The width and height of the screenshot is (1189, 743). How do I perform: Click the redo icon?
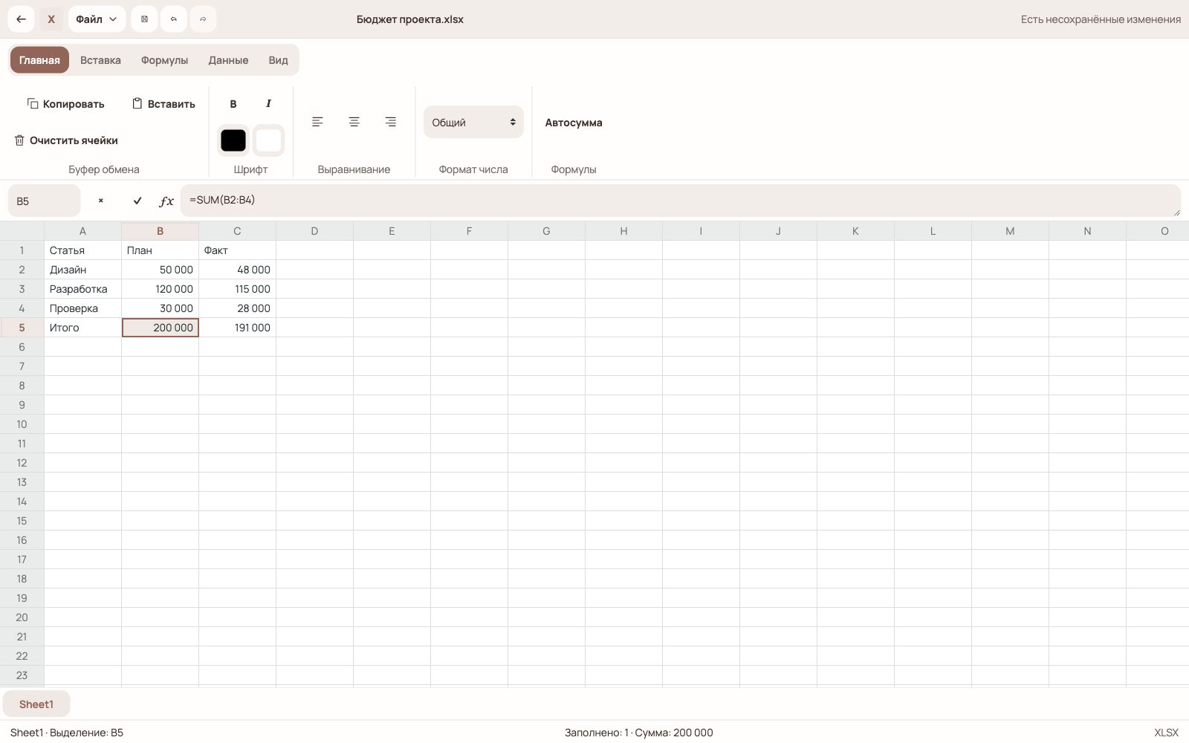pos(203,19)
